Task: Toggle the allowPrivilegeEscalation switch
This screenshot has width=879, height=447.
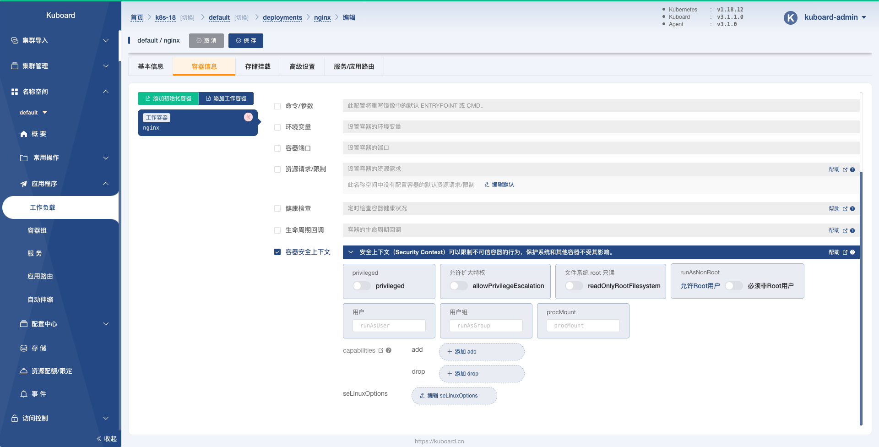Action: [459, 286]
